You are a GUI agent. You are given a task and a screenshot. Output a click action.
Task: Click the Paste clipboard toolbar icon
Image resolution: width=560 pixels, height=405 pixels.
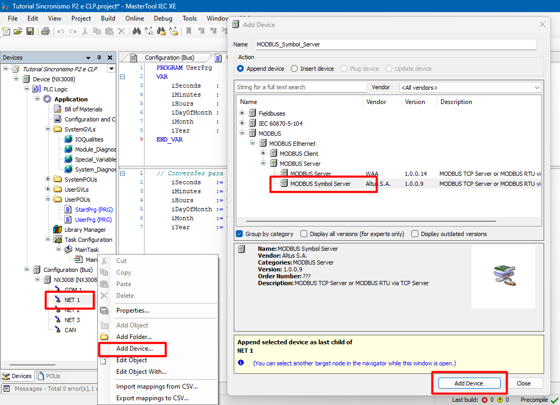pos(109,31)
